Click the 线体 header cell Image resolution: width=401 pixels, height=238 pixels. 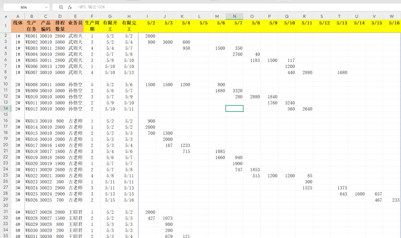(x=18, y=26)
